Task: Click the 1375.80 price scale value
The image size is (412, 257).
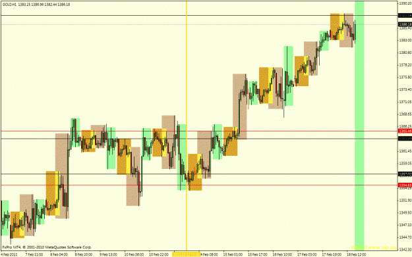Action: coord(405,77)
